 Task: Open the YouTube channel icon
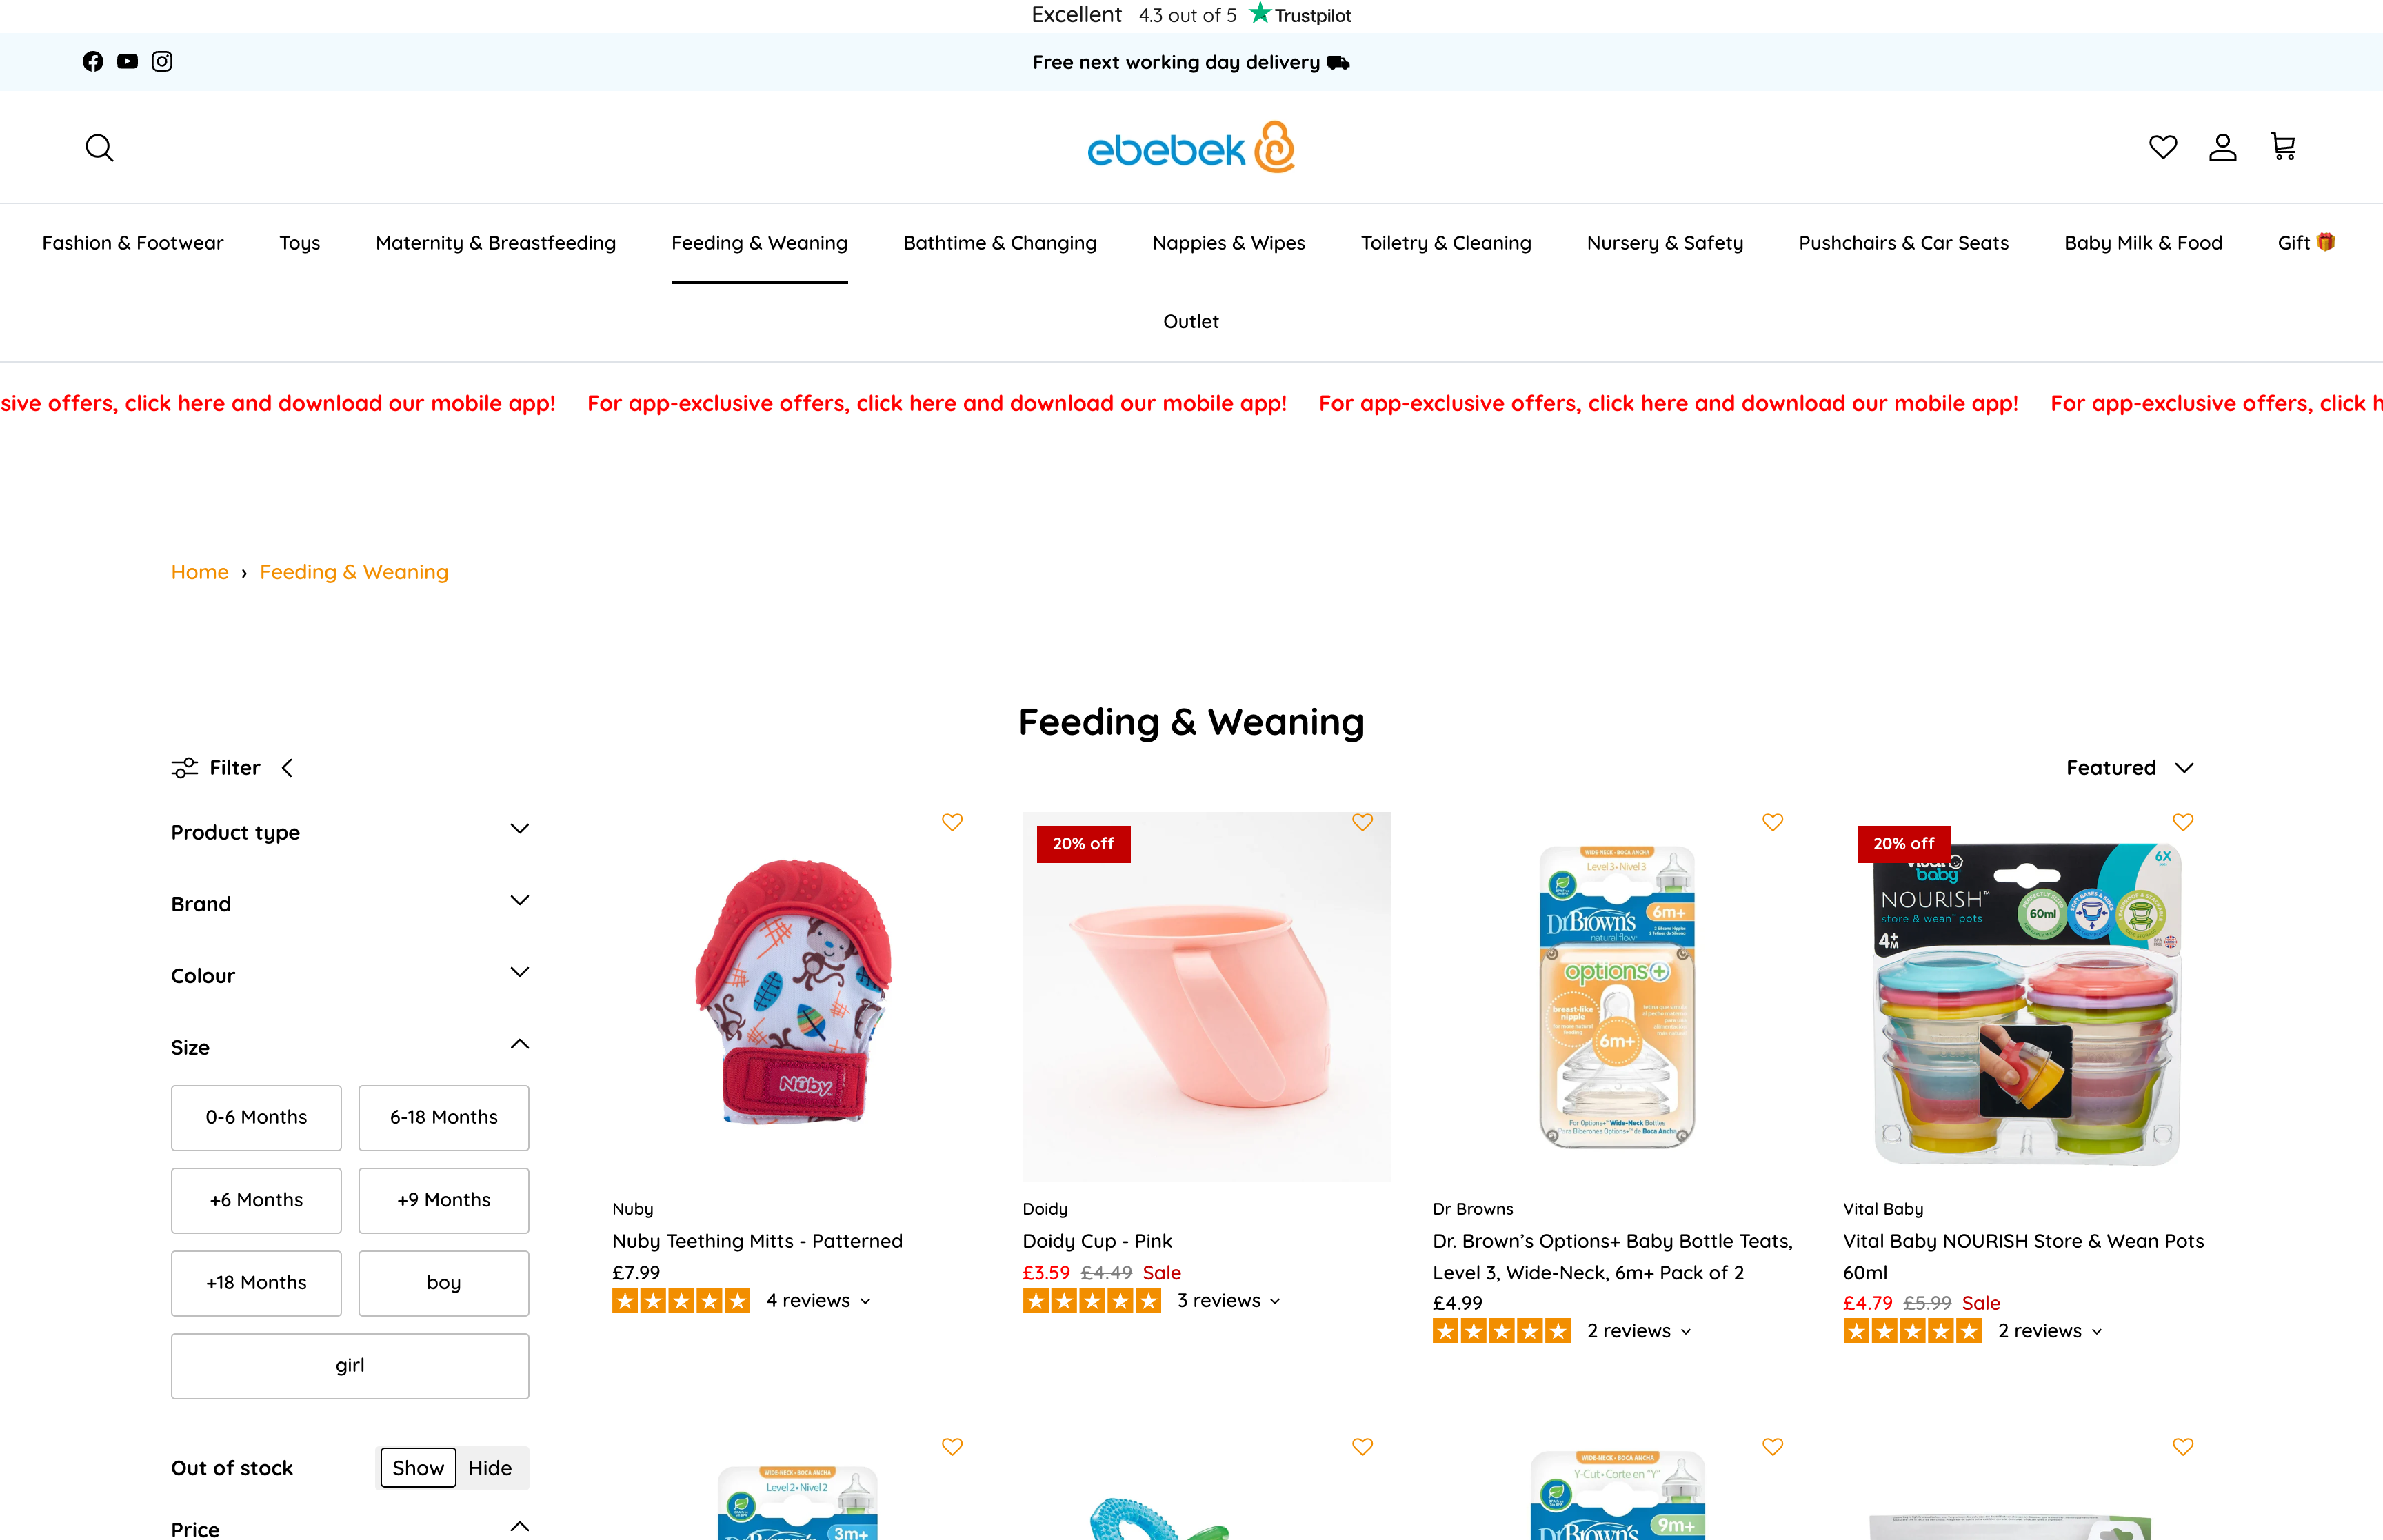pyautogui.click(x=127, y=62)
